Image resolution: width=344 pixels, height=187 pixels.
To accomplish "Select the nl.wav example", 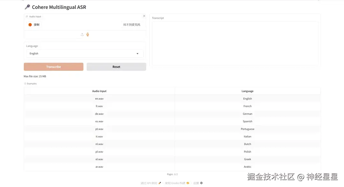I will [x=99, y=144].
